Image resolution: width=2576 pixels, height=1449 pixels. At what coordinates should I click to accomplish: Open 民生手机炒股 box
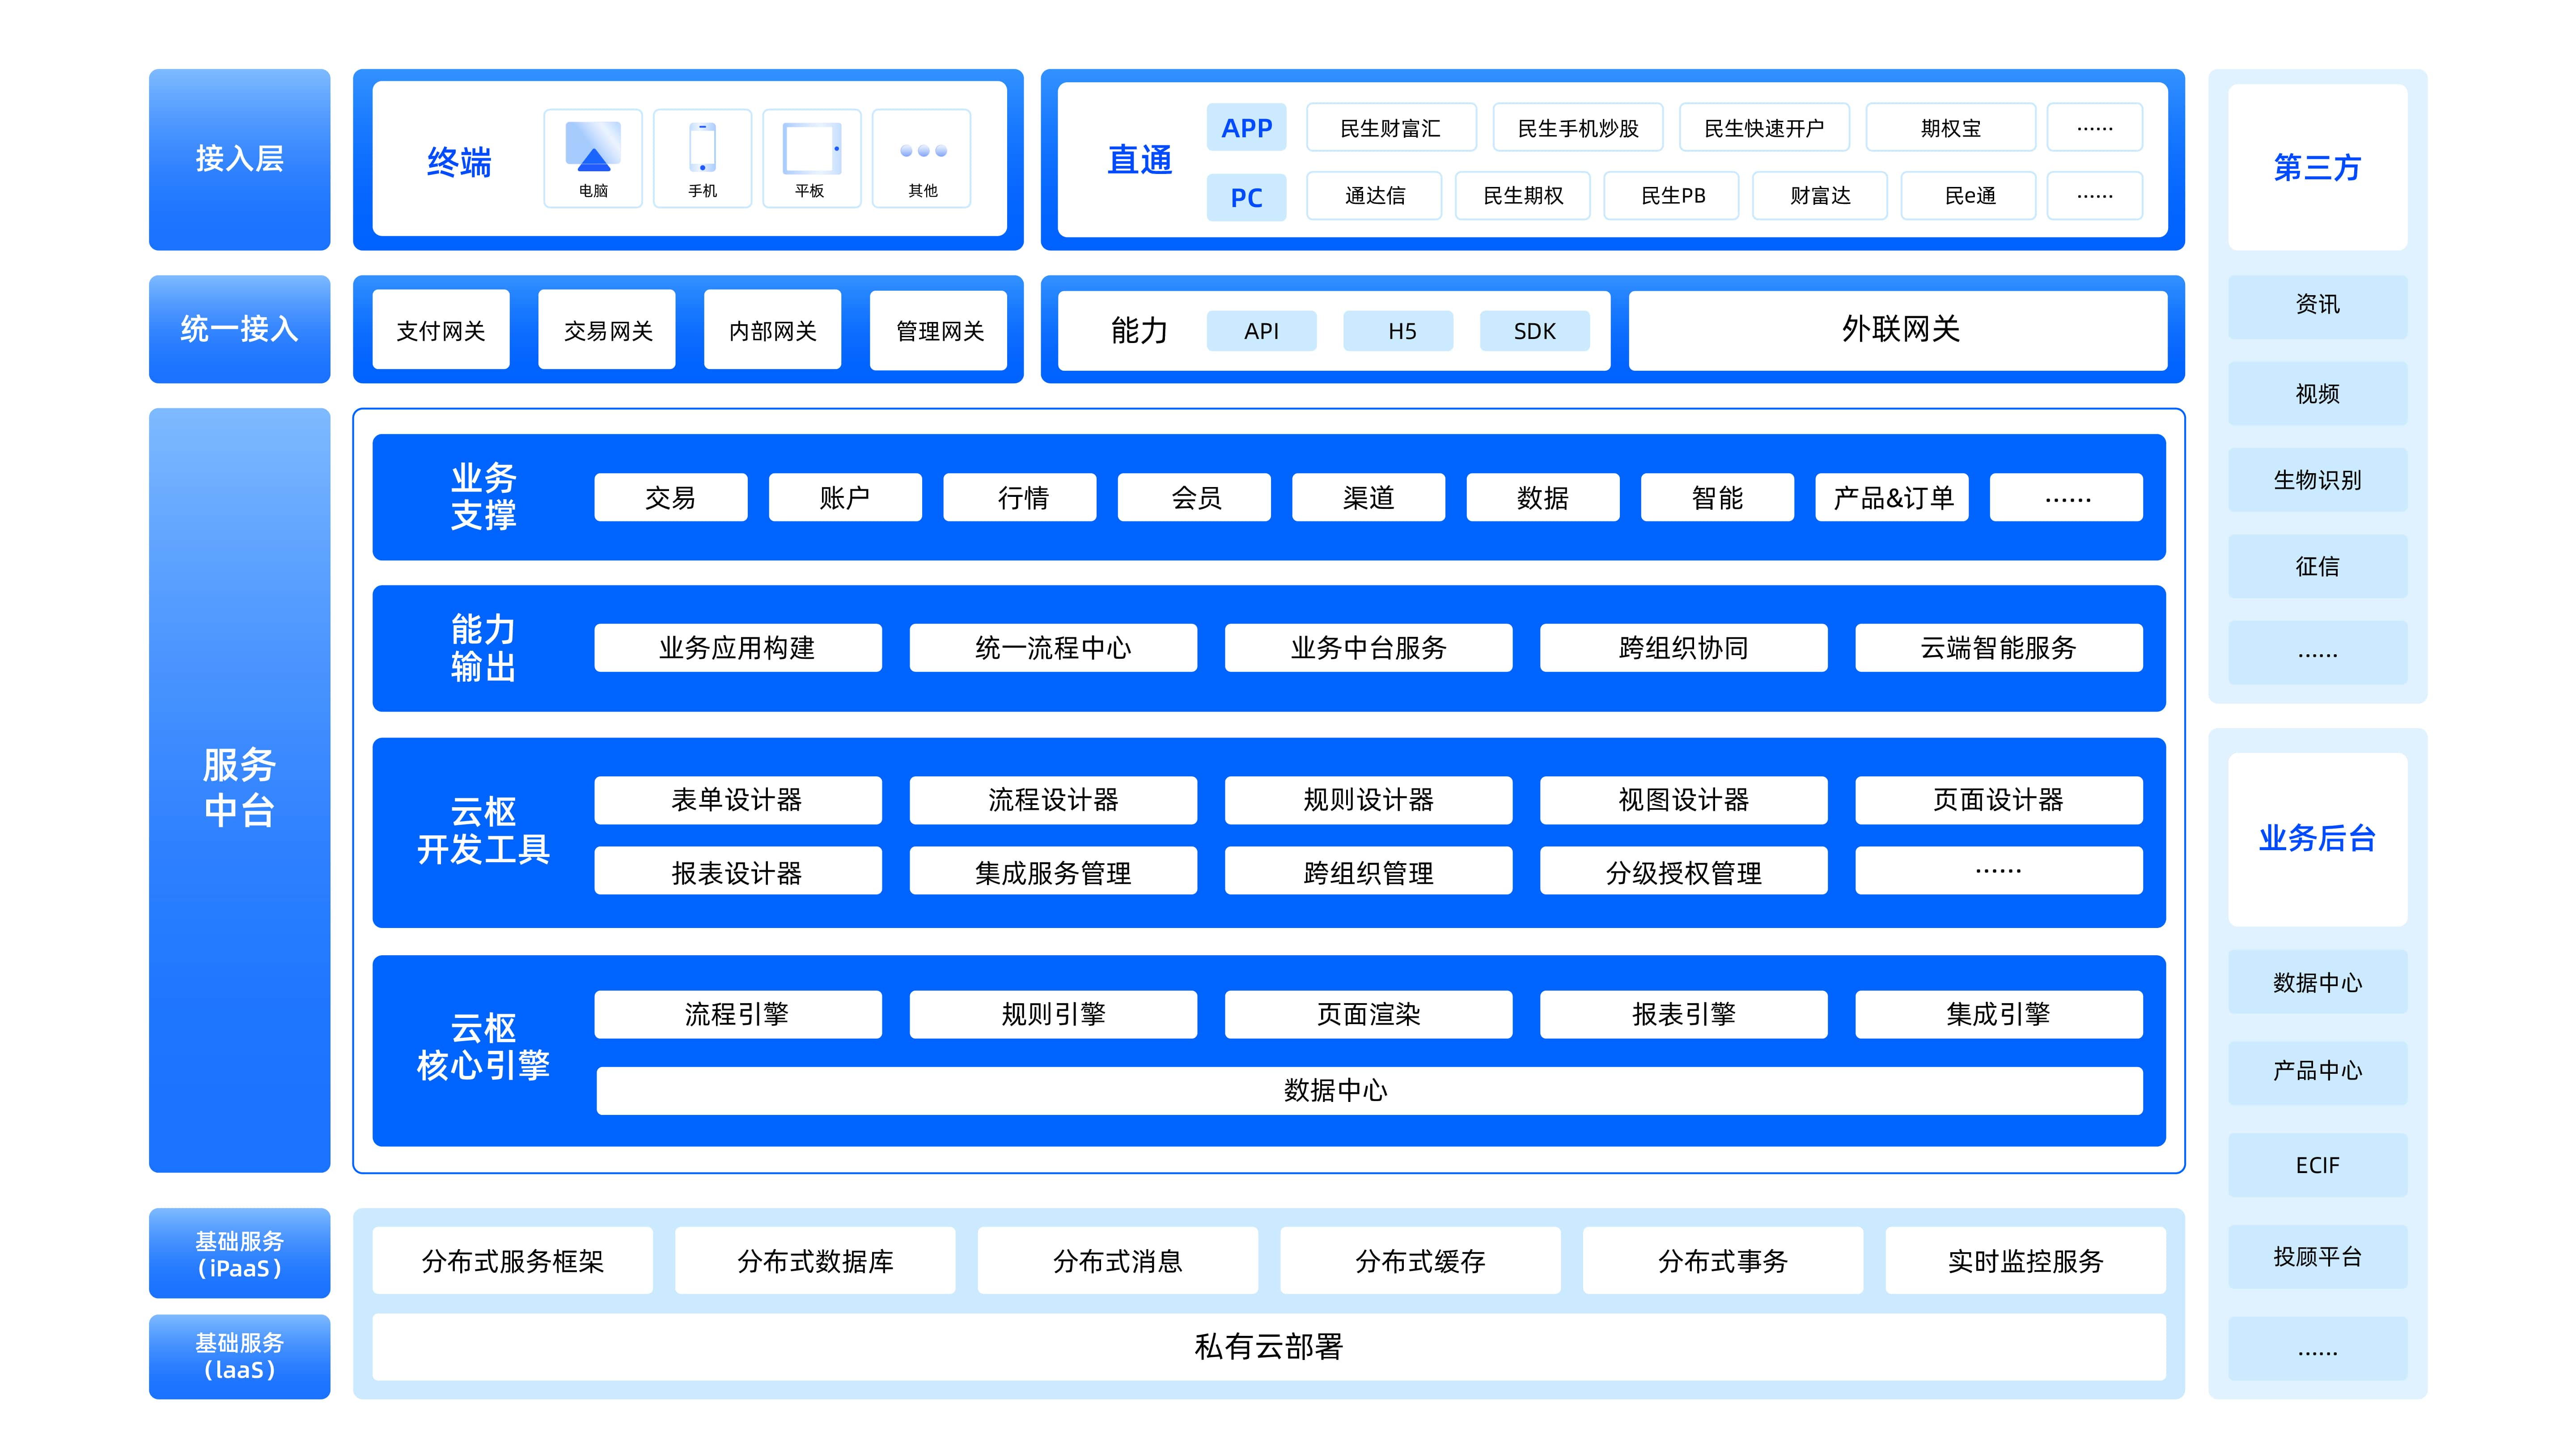[x=1577, y=128]
